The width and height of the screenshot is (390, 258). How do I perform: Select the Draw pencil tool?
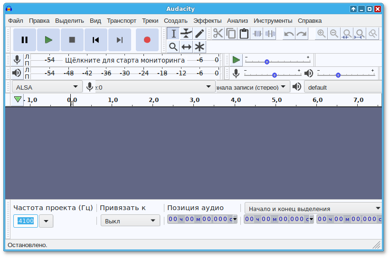(x=200, y=34)
